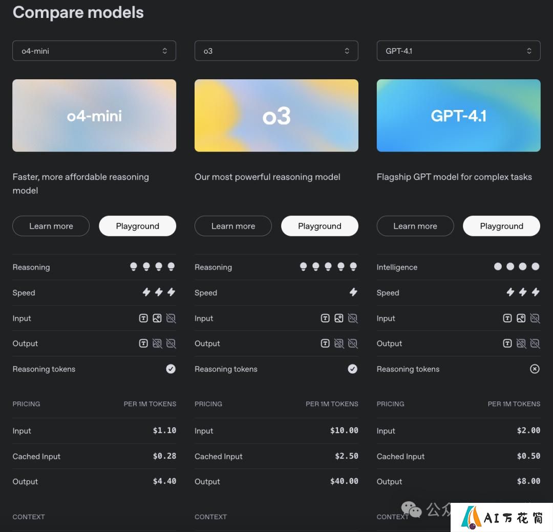Click 'Our most powerful reasoning model' description
Image resolution: width=553 pixels, height=532 pixels.
[x=267, y=177]
